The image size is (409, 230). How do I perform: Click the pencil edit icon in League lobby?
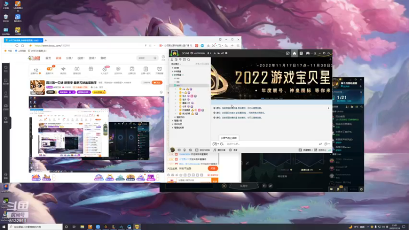[x=270, y=186]
